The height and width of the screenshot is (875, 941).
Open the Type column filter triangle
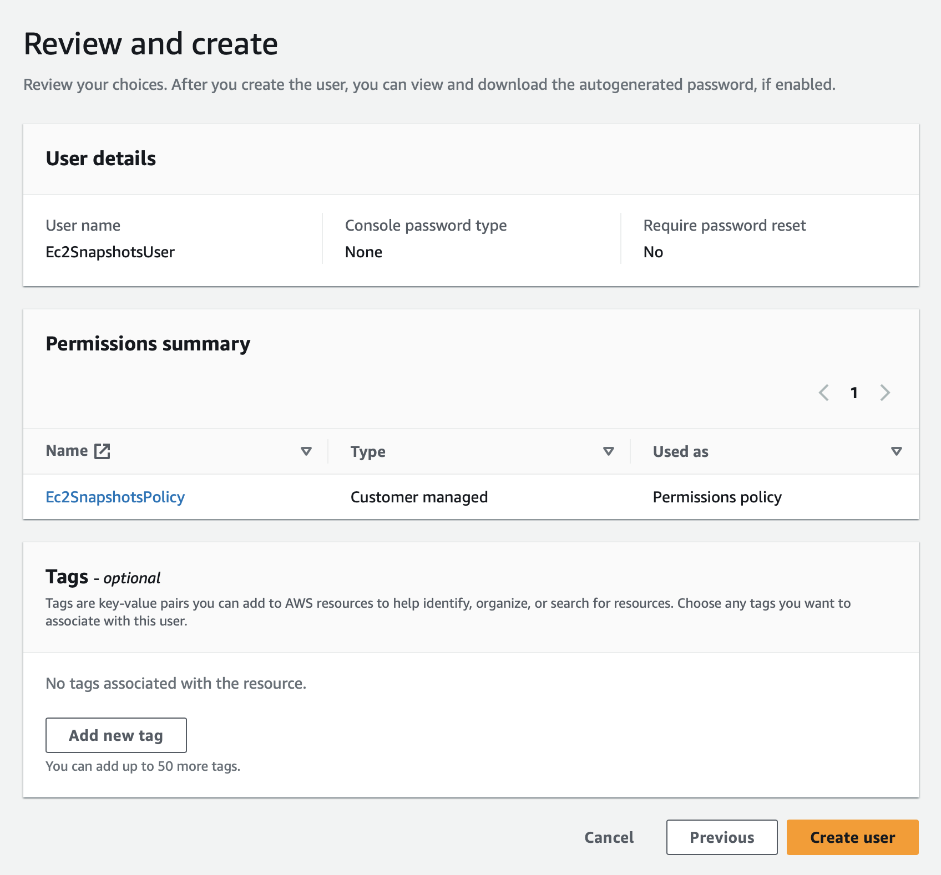[x=609, y=451]
